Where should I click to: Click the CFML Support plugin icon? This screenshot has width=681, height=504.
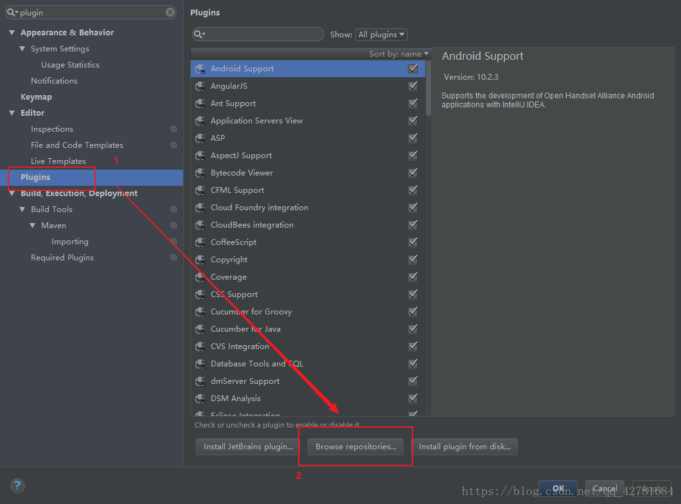200,190
